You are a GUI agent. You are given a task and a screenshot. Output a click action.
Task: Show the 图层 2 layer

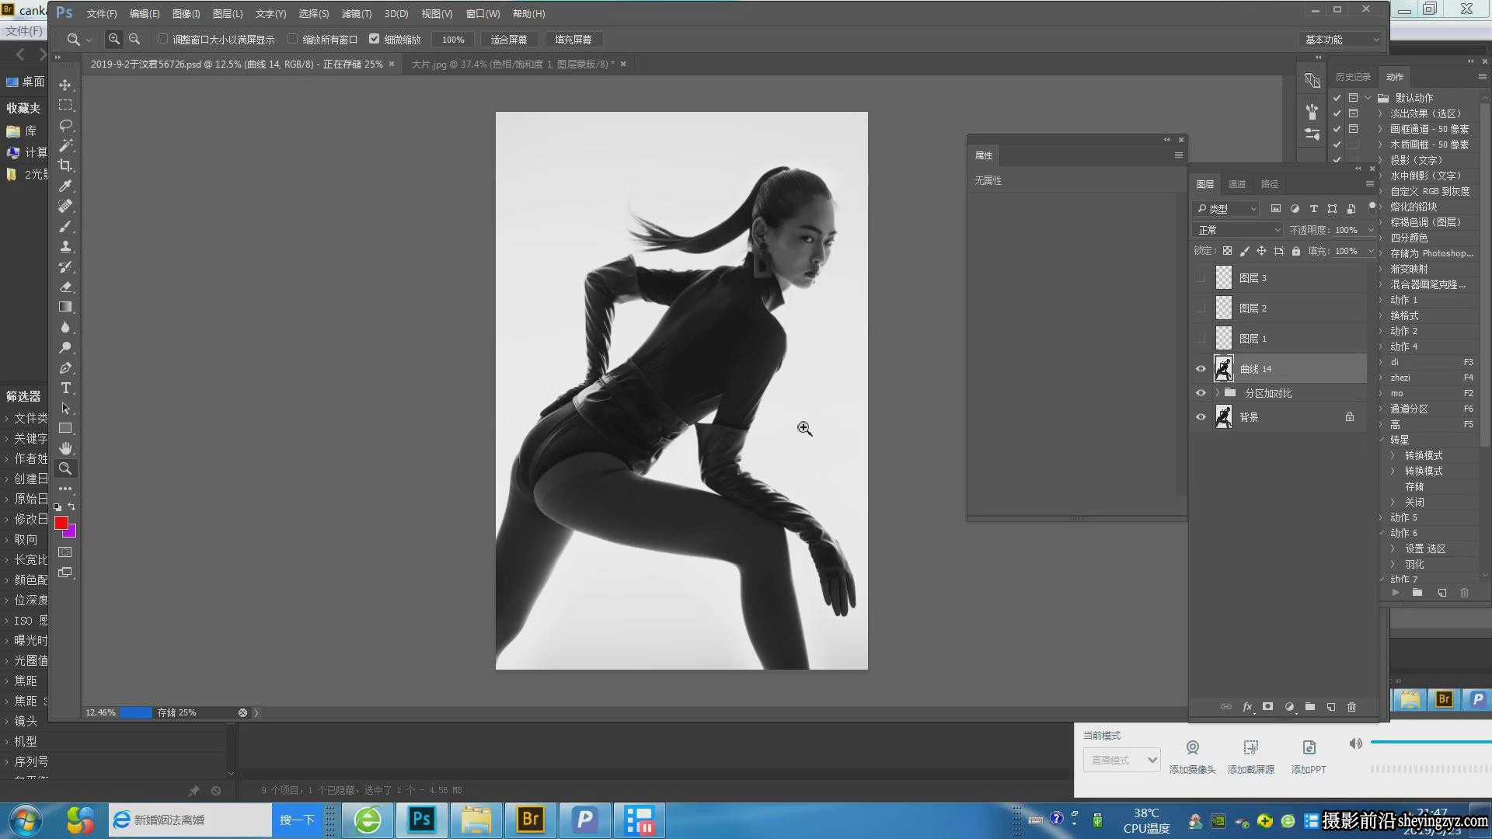pos(1201,308)
